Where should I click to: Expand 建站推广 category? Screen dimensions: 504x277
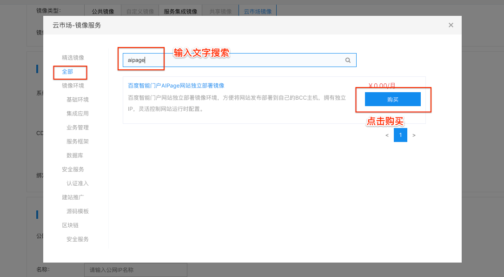(73, 197)
